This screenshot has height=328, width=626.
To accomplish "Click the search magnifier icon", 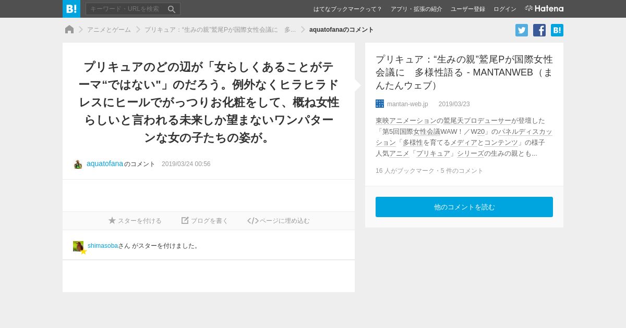I will click(172, 9).
